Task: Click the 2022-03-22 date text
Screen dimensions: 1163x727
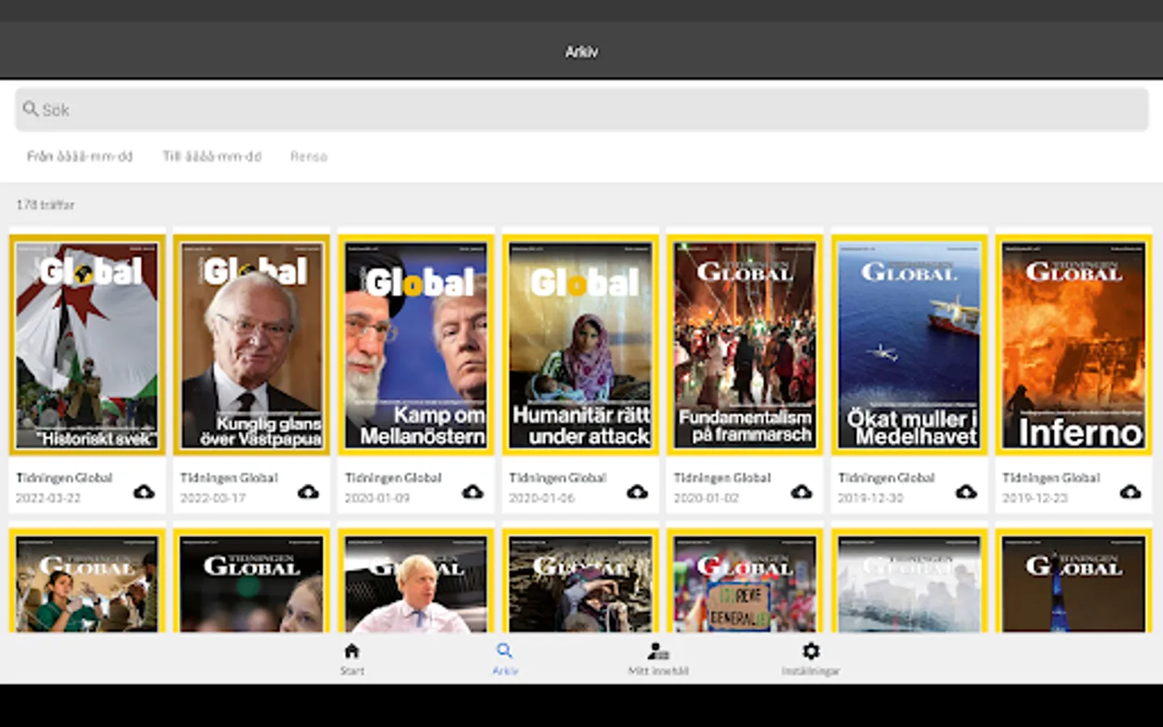Action: point(48,498)
